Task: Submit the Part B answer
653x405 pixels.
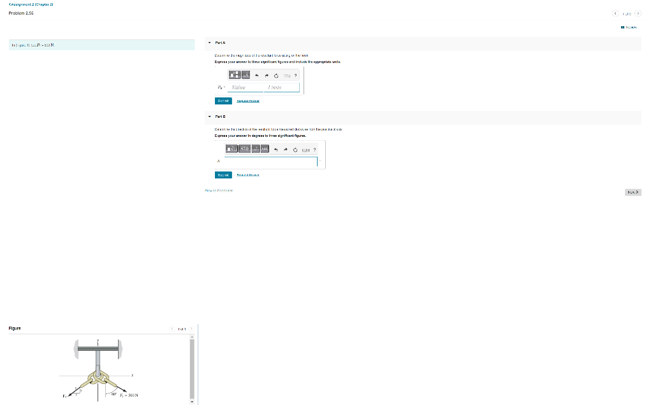Action: click(x=223, y=175)
